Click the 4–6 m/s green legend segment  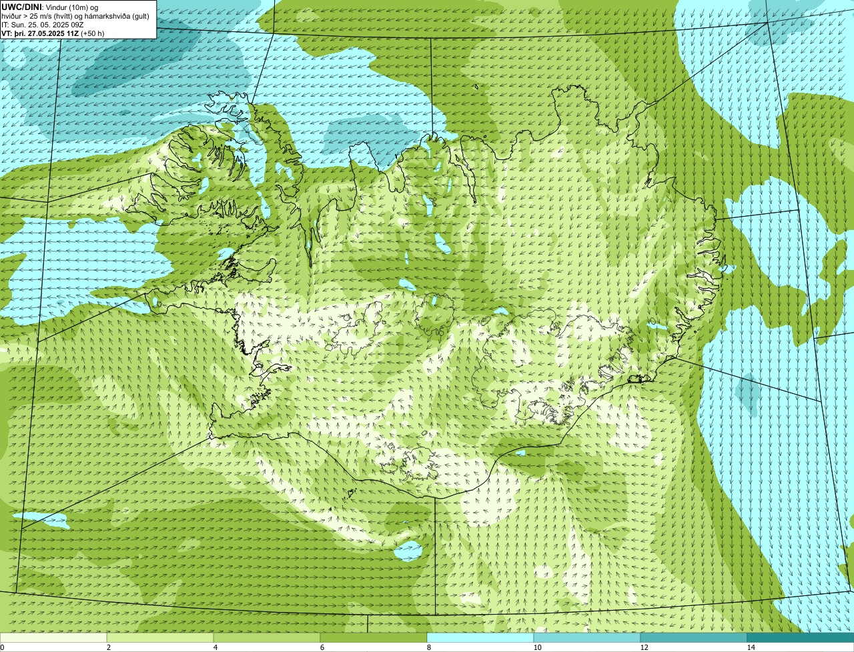(x=267, y=637)
